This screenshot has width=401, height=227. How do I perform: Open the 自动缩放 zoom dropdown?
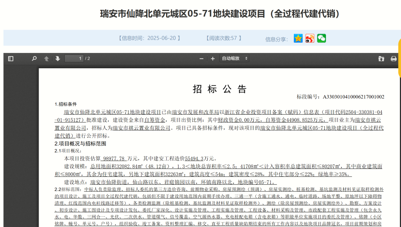234,59
